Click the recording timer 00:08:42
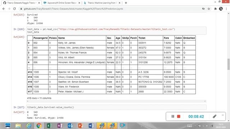Screen dimensions: 230x129 coord(196,116)
